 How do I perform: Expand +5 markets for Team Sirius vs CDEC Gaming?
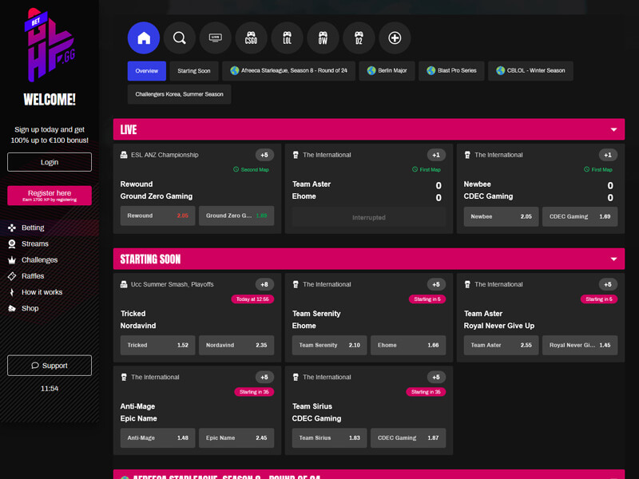pyautogui.click(x=436, y=377)
